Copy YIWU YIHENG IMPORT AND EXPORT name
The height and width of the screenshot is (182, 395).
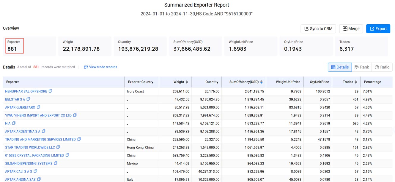pos(75,115)
